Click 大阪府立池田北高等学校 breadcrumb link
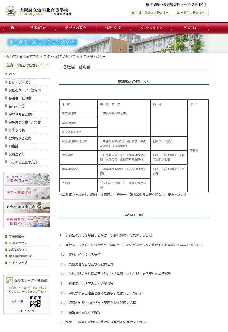 (x=21, y=57)
